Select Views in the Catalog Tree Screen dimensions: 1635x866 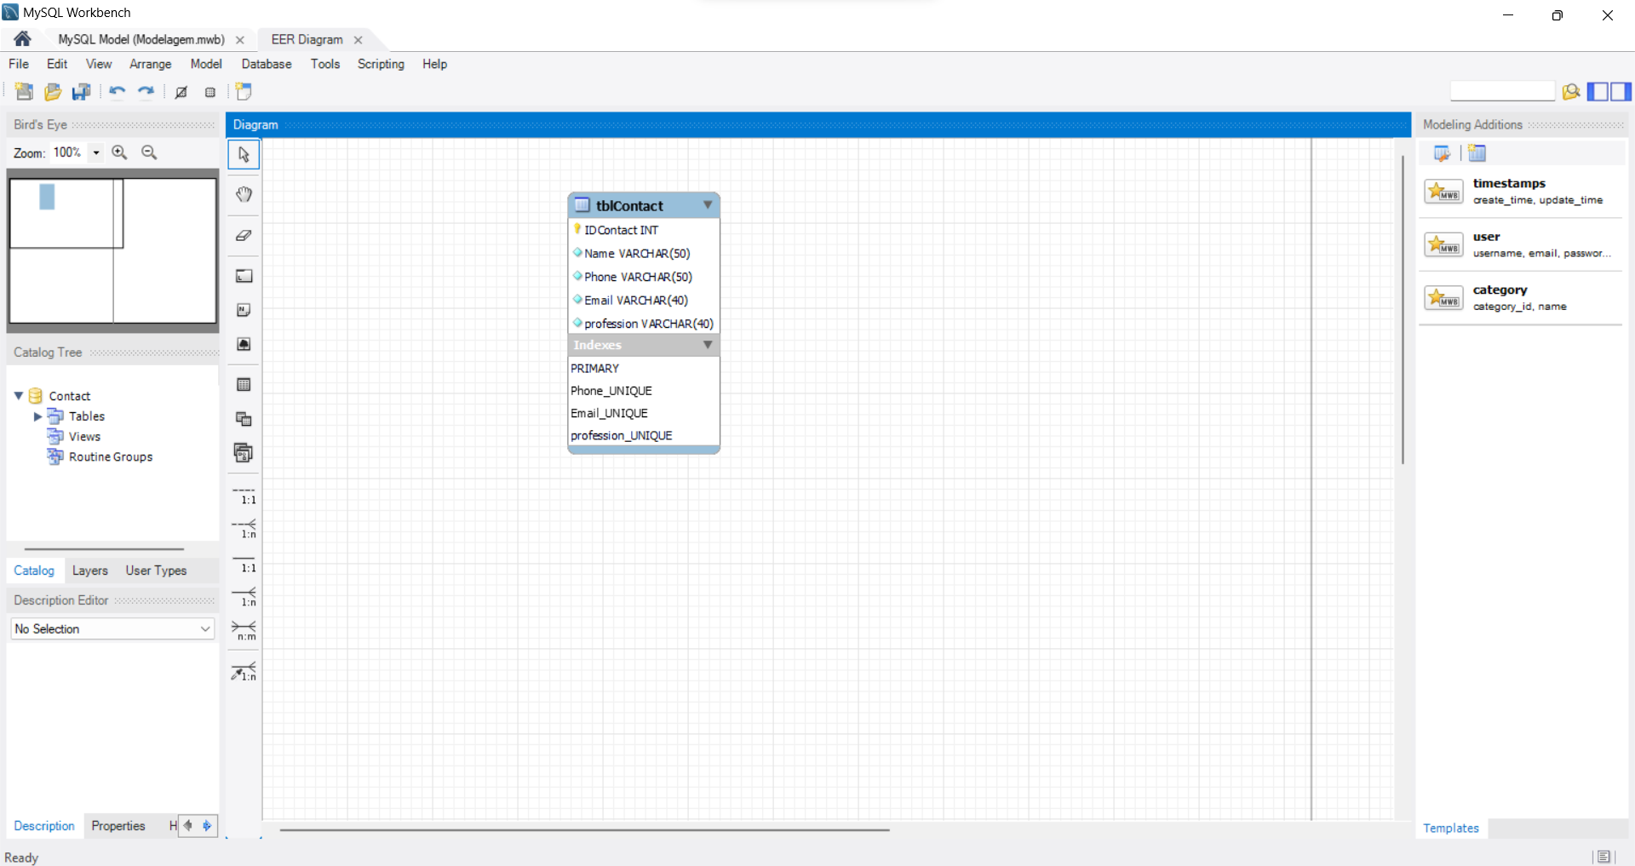coord(84,437)
